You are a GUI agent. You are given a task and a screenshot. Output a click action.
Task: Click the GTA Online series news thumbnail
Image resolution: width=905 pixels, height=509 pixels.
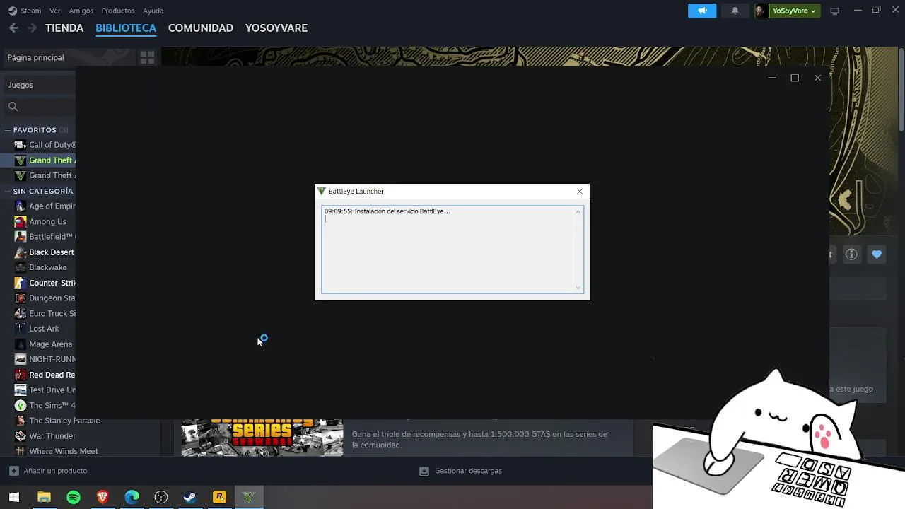click(x=262, y=438)
